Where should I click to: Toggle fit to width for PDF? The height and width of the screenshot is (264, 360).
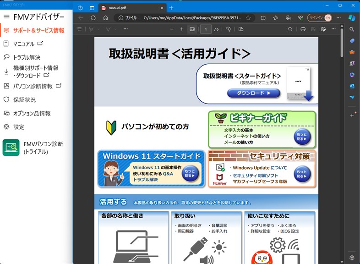click(192, 29)
